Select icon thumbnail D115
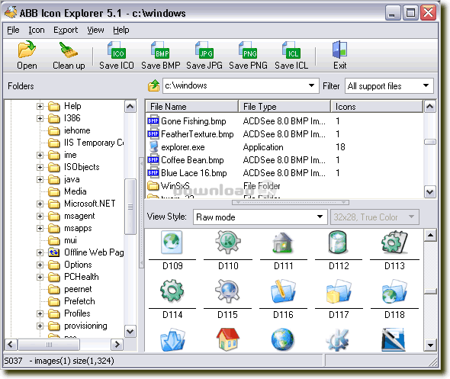The height and width of the screenshot is (379, 450). [x=227, y=291]
